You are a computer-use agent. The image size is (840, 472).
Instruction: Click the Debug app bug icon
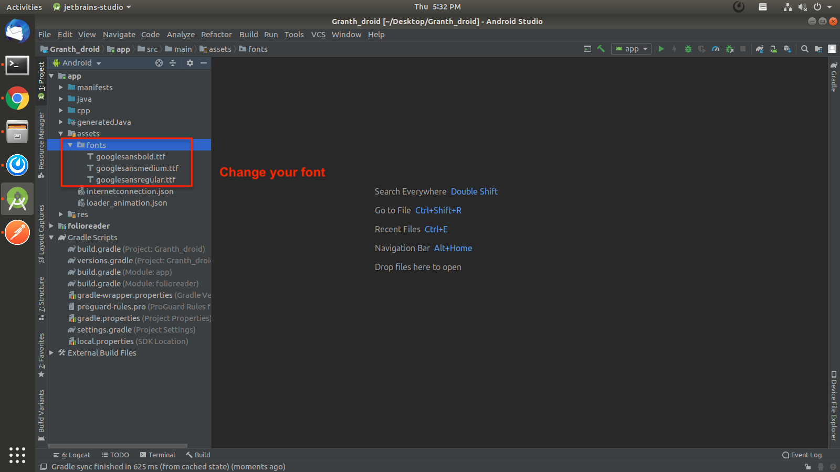click(688, 49)
